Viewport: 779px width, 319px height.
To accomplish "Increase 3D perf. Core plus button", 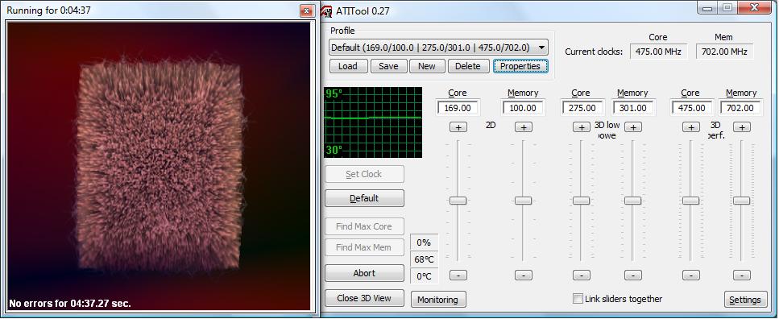I will click(690, 127).
